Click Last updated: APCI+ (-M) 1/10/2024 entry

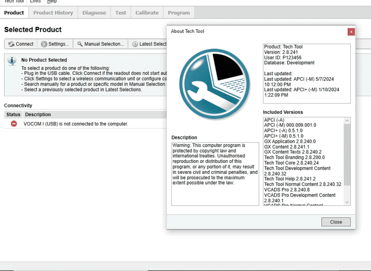pos(301,92)
